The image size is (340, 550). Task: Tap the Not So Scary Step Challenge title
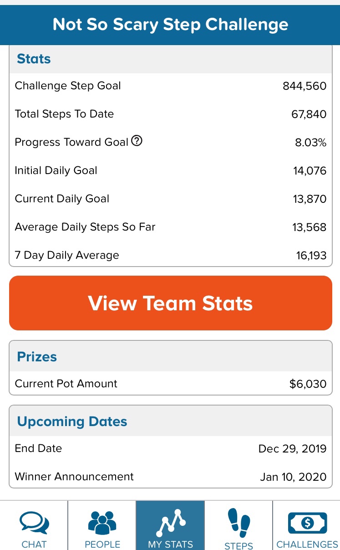pos(170,24)
